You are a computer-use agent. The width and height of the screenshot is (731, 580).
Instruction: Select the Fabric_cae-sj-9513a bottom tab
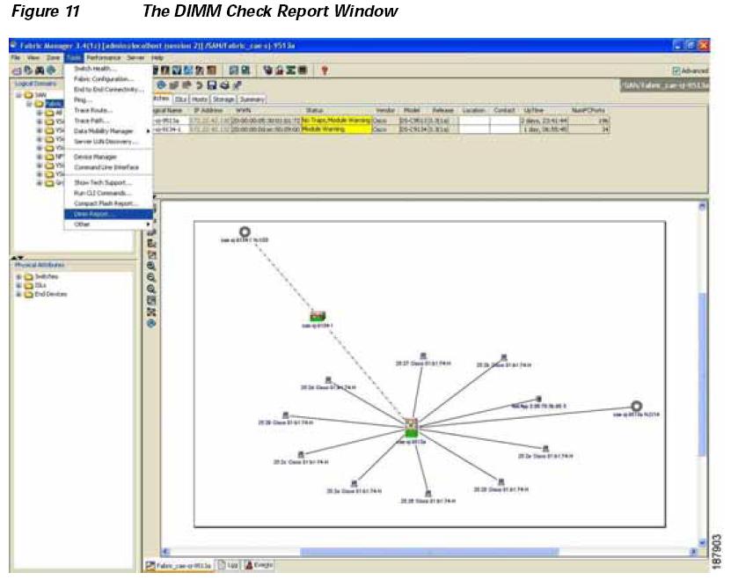click(x=179, y=565)
